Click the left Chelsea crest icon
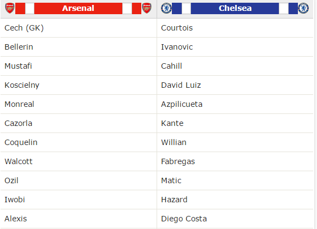317x229 pixels. coord(166,8)
